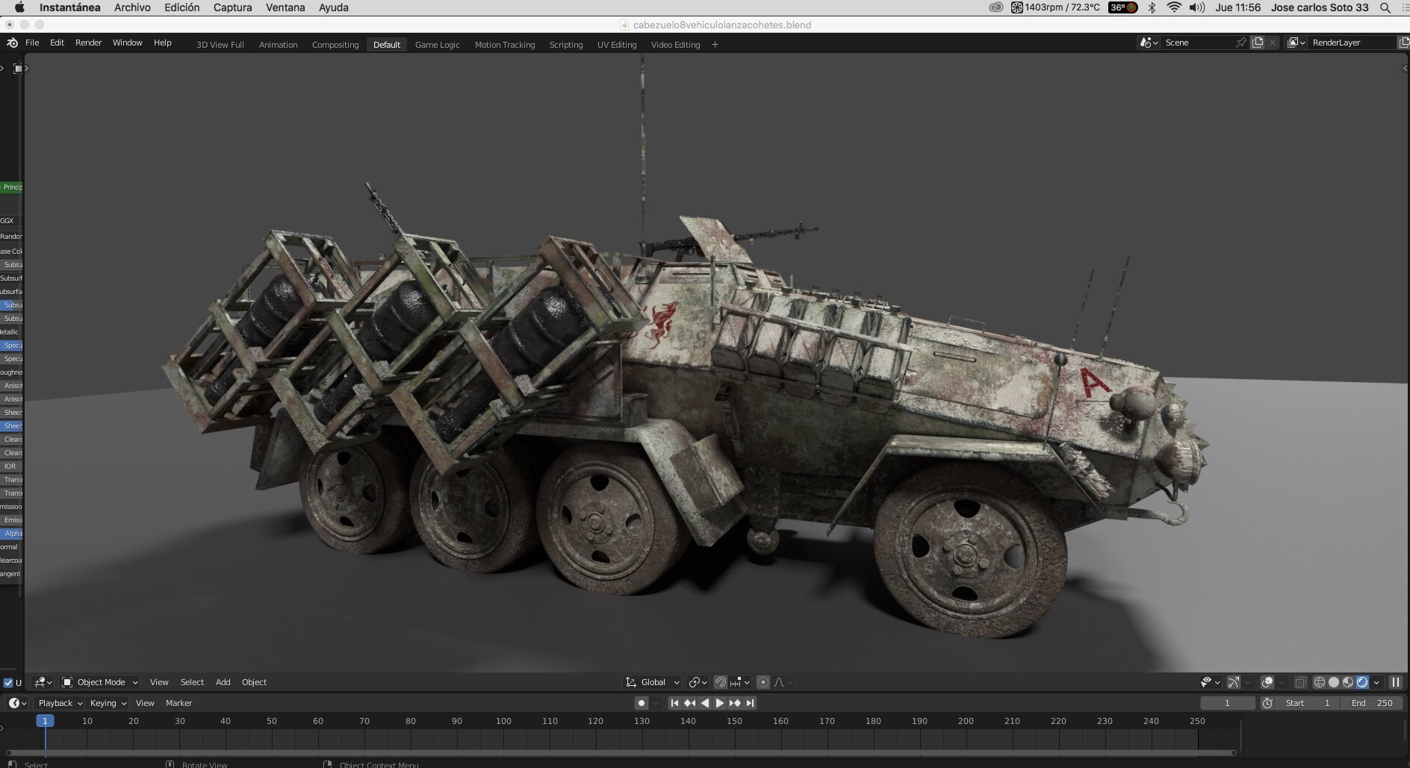The height and width of the screenshot is (768, 1410).
Task: Open the Playback popover
Action: pyautogui.click(x=60, y=703)
